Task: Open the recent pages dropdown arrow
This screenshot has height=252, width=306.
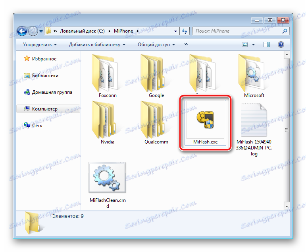Action: coord(41,31)
